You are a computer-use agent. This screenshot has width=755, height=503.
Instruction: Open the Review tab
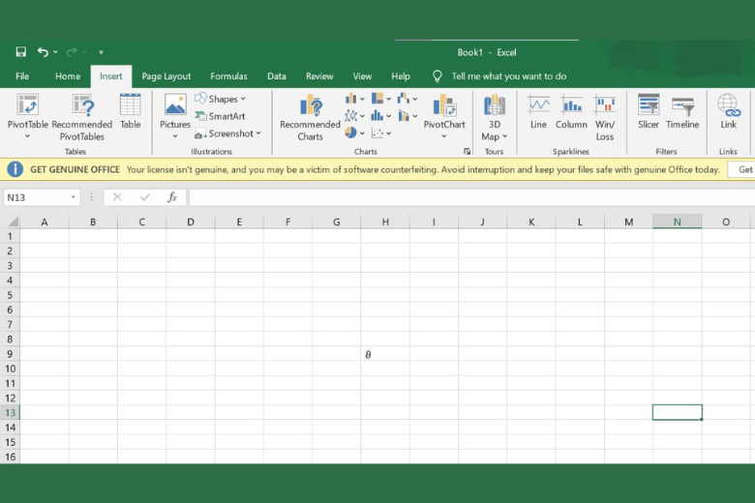[319, 76]
